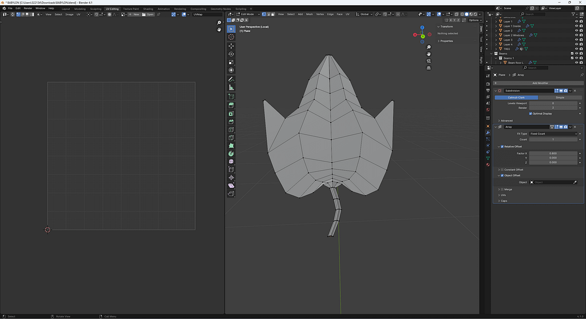Switch to the Texture Paint workspace tab
This screenshot has height=319, width=586.
pyautogui.click(x=130, y=9)
